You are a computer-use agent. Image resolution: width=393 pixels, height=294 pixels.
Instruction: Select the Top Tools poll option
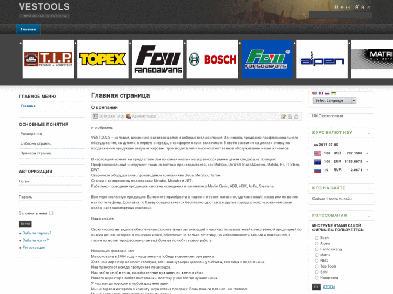point(317,266)
